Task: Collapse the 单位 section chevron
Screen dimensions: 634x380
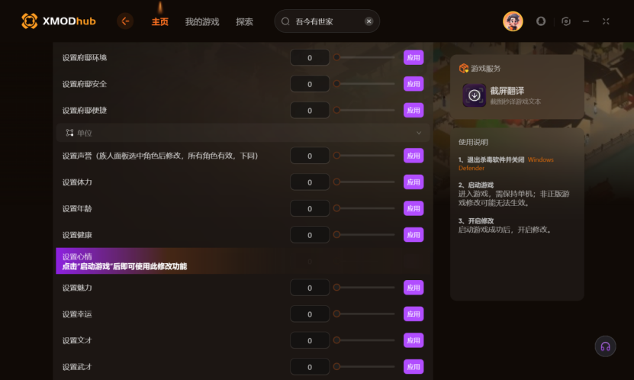Action: 419,133
